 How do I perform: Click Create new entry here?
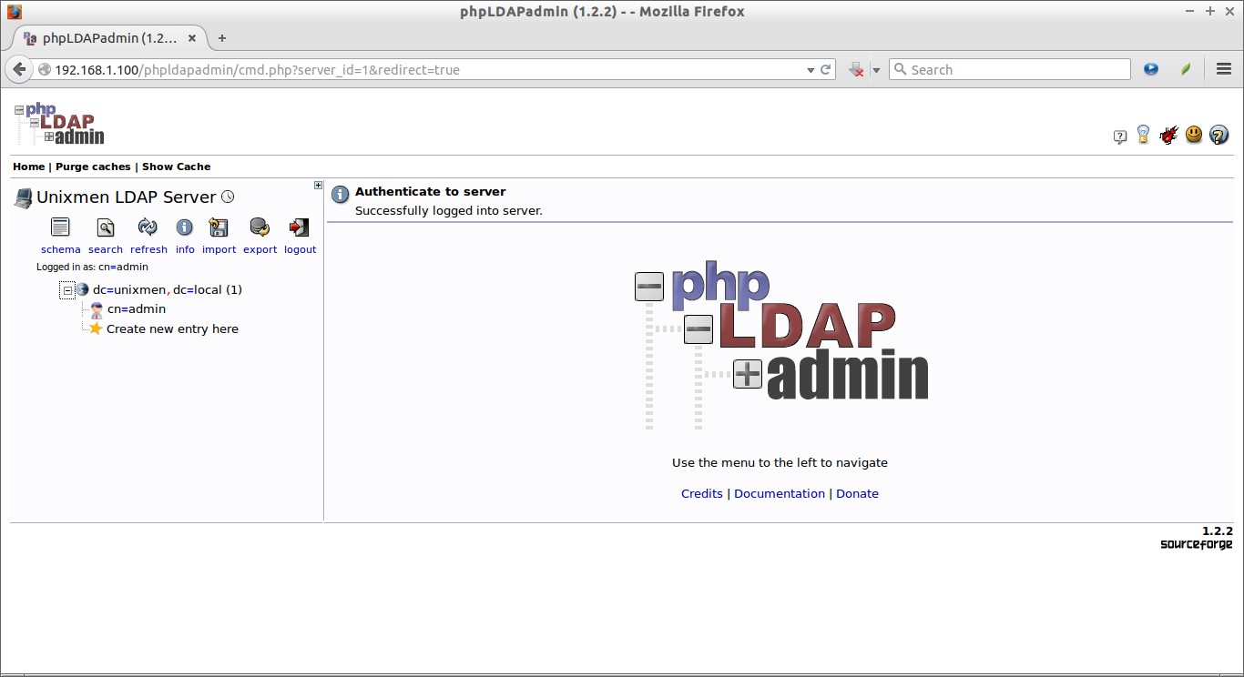click(x=172, y=328)
